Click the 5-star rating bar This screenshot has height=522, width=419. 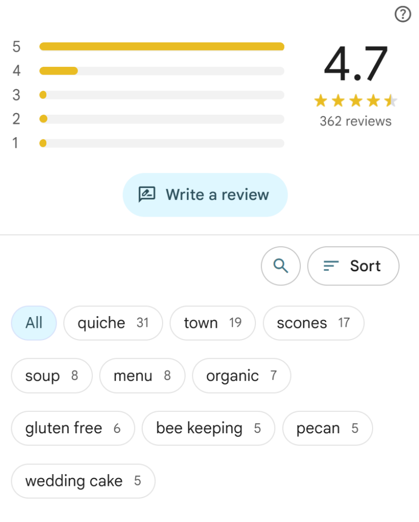(162, 47)
